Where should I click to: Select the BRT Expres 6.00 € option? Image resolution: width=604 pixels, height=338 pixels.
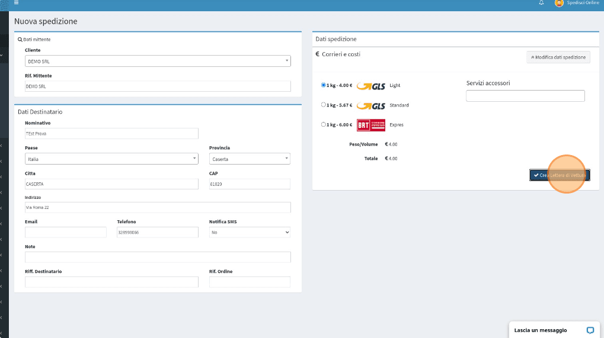click(x=323, y=124)
